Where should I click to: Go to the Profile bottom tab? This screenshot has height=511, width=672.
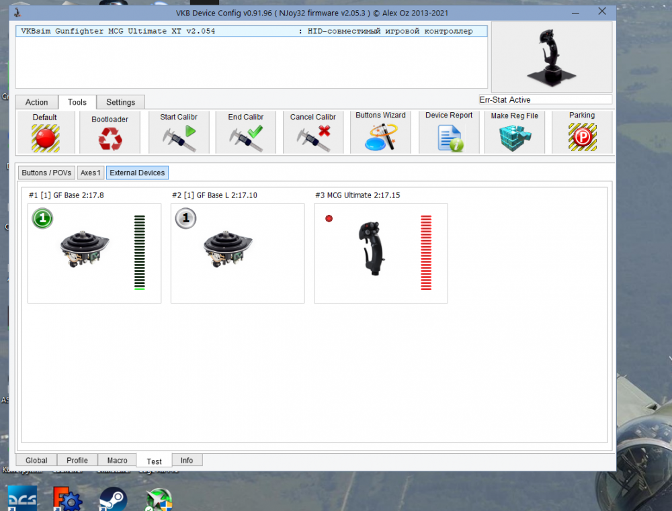pyautogui.click(x=77, y=460)
